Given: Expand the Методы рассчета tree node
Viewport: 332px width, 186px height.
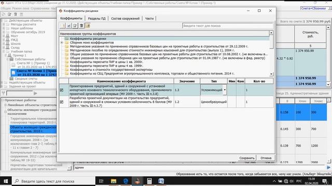Looking at the screenshot, I should pos(4,24).
